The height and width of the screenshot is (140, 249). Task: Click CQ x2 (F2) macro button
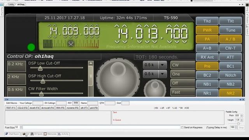[x=23, y=108]
